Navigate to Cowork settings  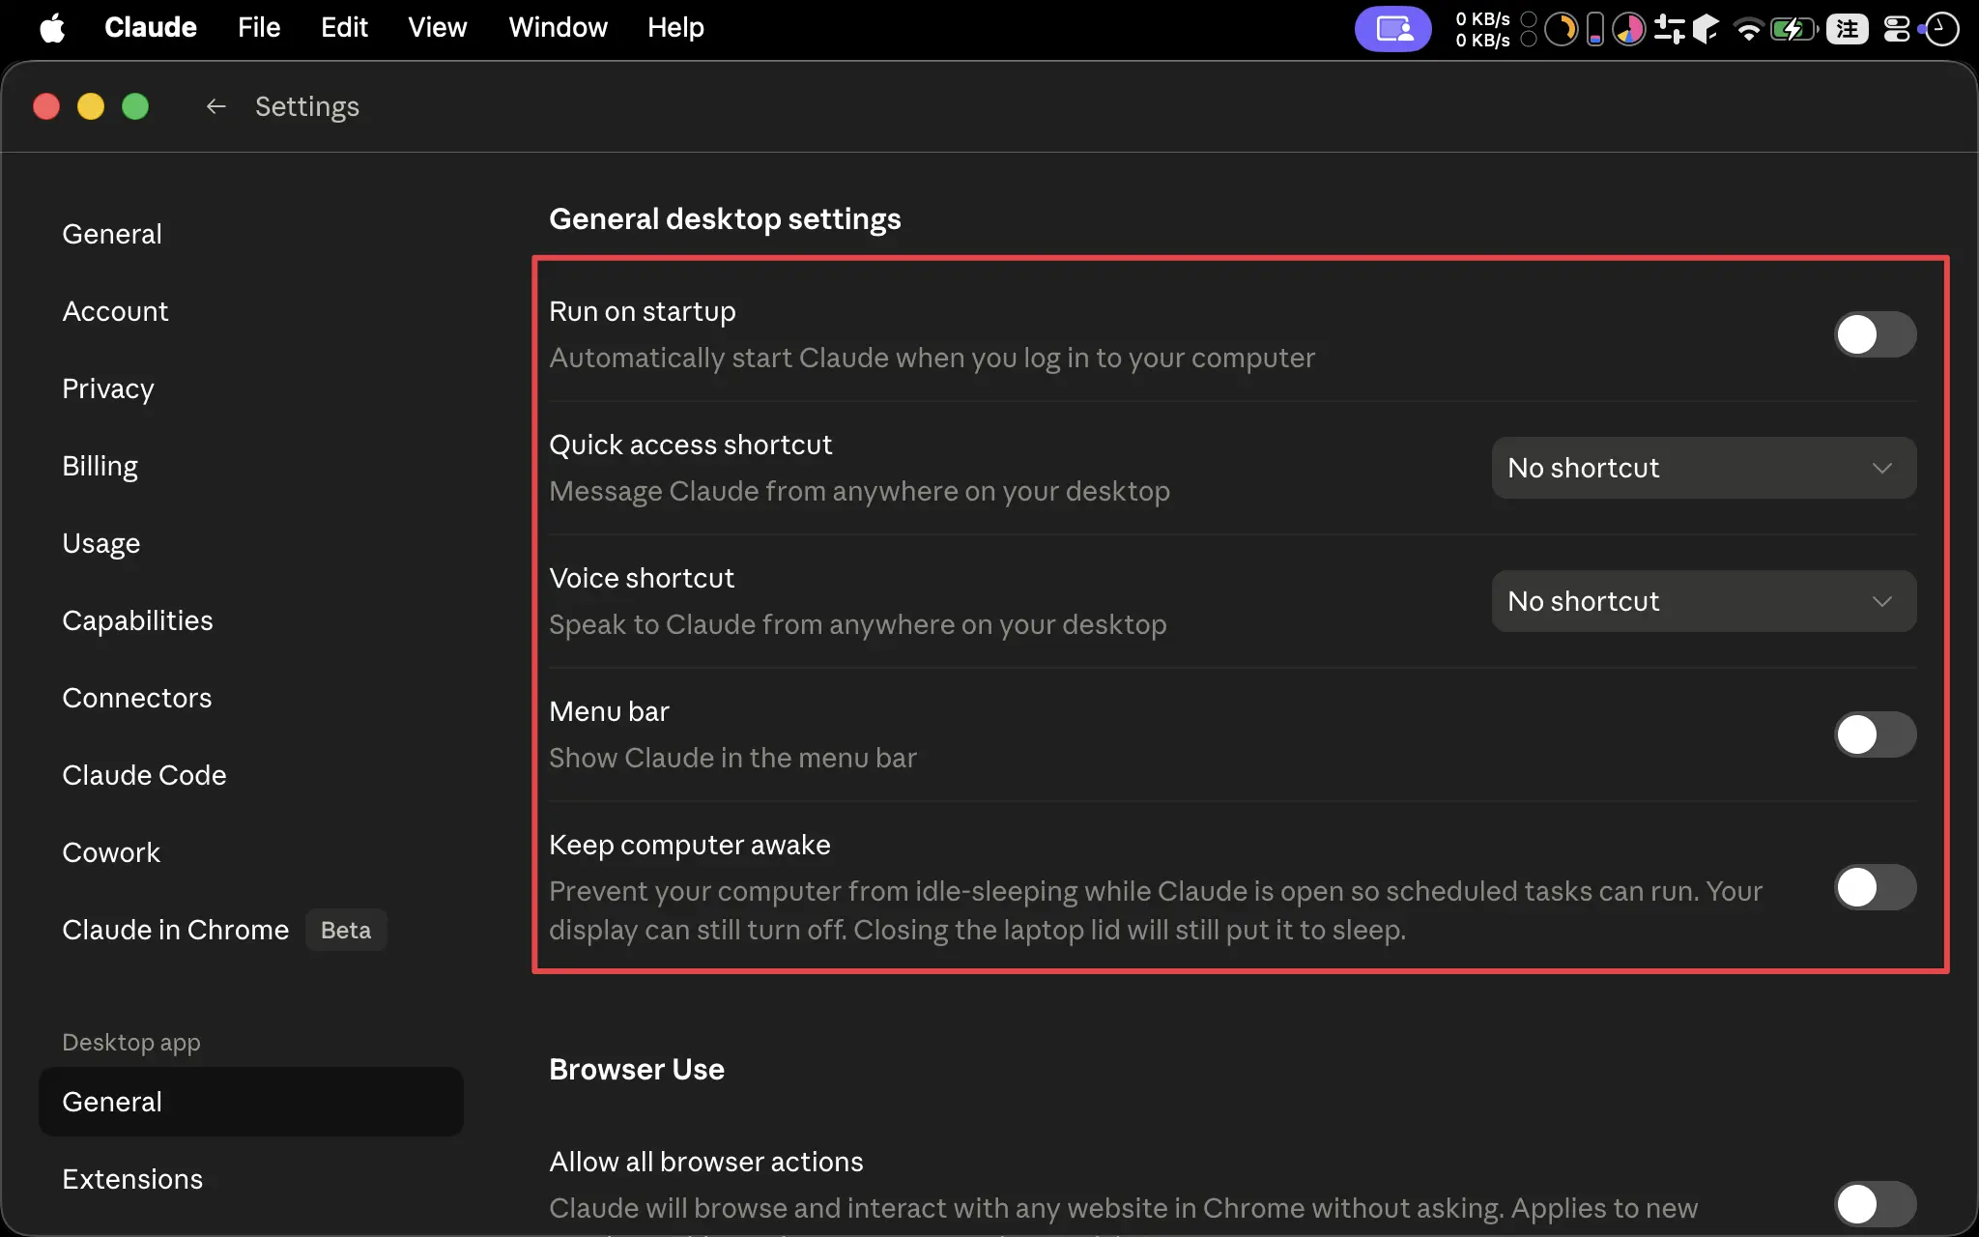coord(111,852)
